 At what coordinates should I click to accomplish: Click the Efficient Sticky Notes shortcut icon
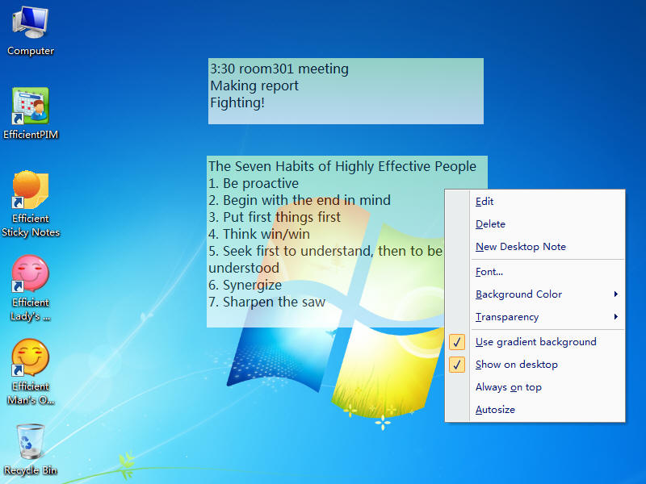(x=31, y=191)
